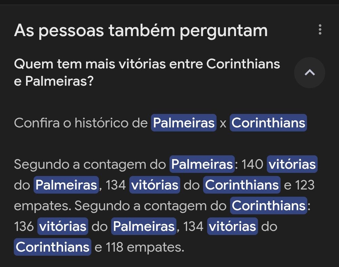The width and height of the screenshot is (339, 267).
Task: Click 'Palmeiras' before '134 vitórias do Corinthians'
Action: [66, 185]
